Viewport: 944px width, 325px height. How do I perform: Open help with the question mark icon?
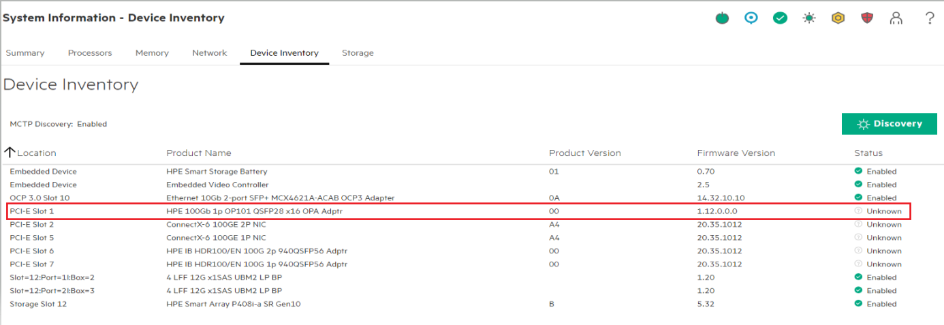click(930, 18)
